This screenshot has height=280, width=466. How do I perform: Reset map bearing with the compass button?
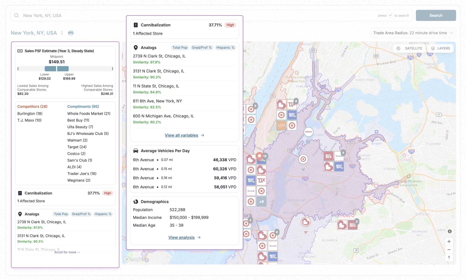(449, 257)
